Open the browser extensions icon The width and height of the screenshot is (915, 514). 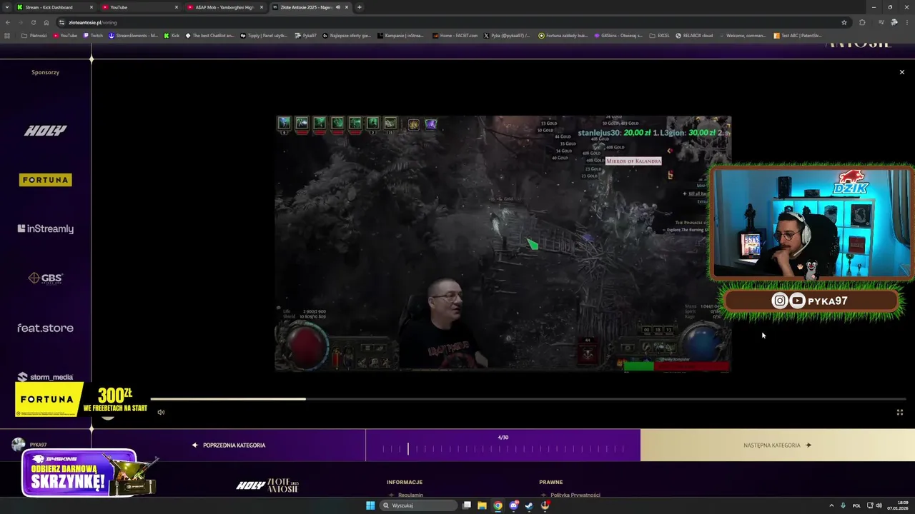862,22
